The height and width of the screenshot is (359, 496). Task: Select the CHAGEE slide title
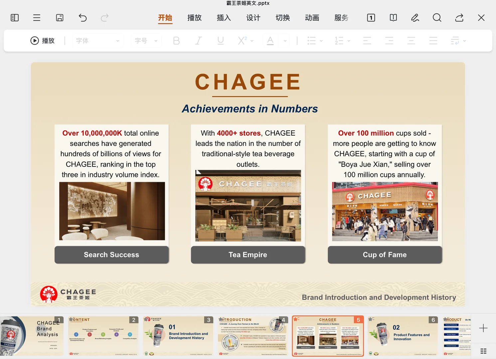[248, 82]
